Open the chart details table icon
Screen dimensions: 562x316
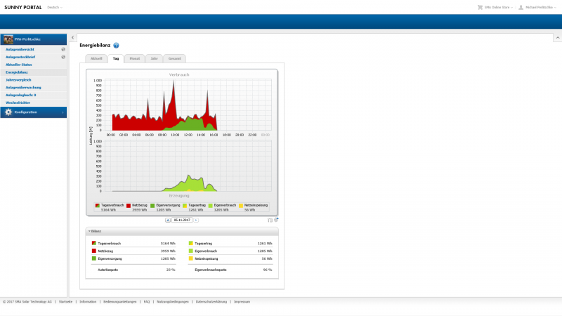tap(270, 220)
